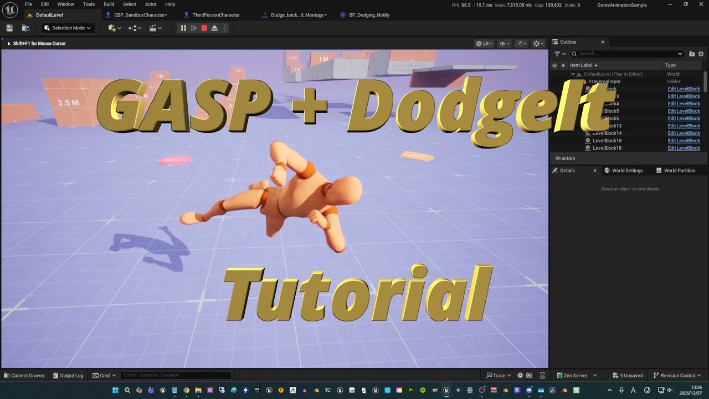Pause the play-in-editor simulation
This screenshot has height=399, width=709.
(x=183, y=28)
